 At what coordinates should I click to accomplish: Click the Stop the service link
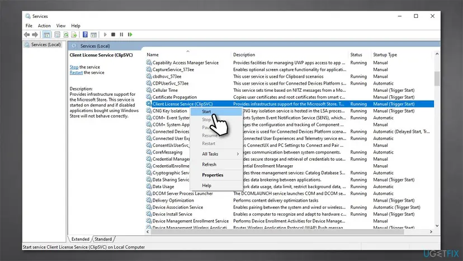click(74, 67)
